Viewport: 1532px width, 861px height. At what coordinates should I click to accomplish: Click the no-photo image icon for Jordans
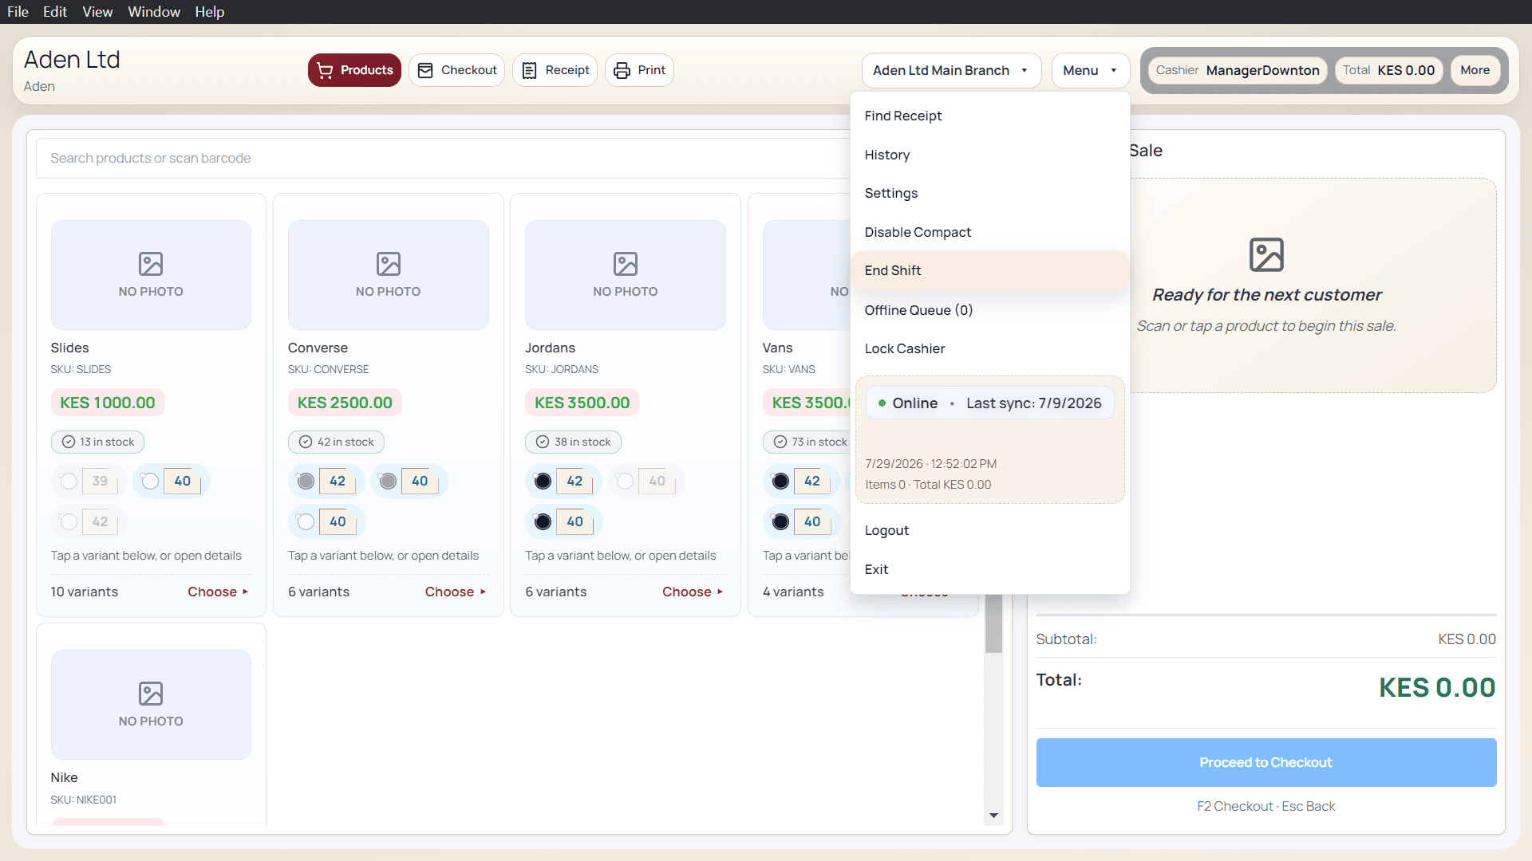tap(626, 263)
